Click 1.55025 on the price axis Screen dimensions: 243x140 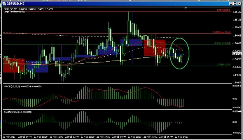[237, 28]
